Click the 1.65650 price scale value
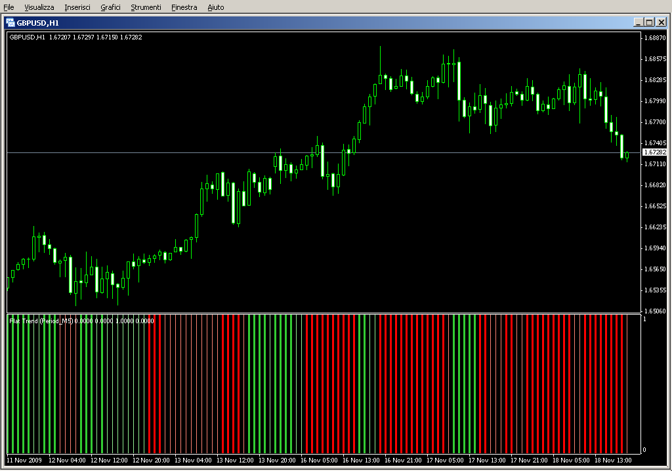 click(x=655, y=269)
